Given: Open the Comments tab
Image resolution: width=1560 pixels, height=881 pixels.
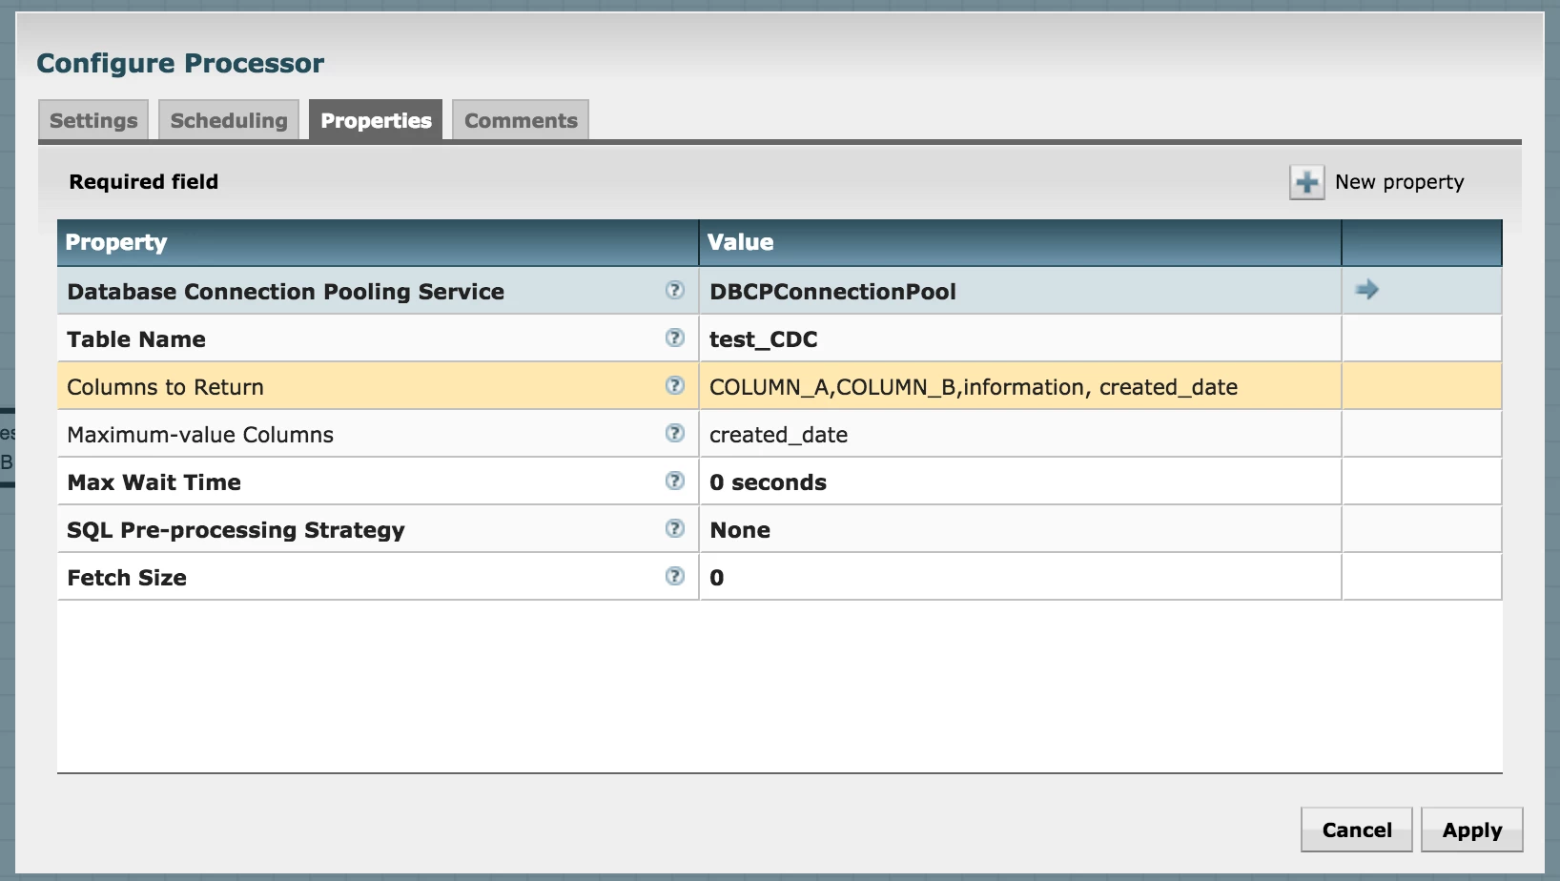Looking at the screenshot, I should (521, 120).
